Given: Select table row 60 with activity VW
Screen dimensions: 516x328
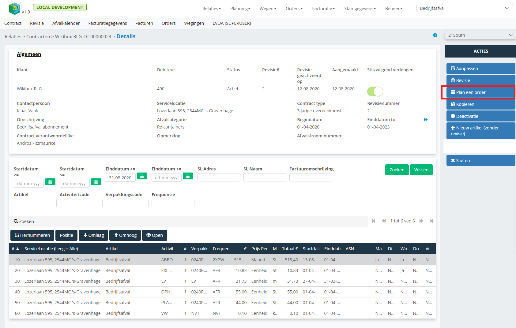Looking at the screenshot, I should click(x=222, y=313).
